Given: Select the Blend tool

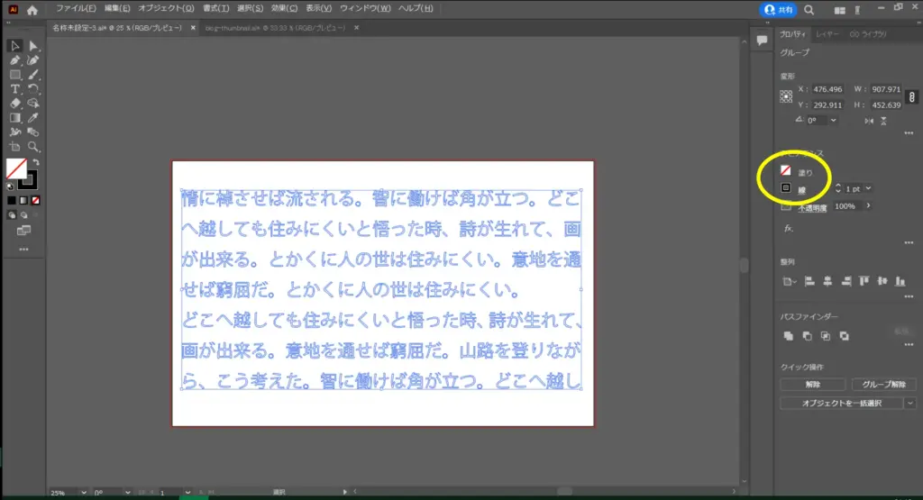Looking at the screenshot, I should [33, 132].
